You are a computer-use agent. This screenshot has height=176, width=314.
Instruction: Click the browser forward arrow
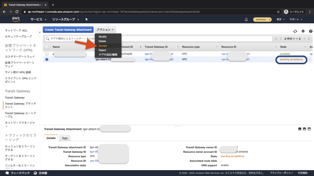coord(10,12)
